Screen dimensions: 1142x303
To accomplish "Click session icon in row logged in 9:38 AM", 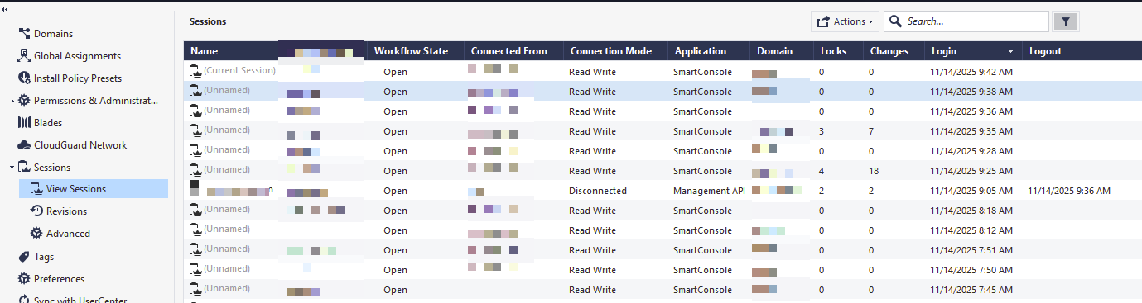I will (x=195, y=92).
